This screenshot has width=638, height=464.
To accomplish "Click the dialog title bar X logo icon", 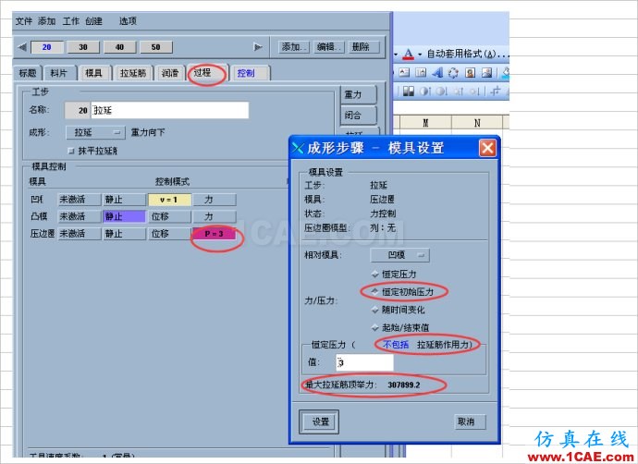I will click(298, 148).
